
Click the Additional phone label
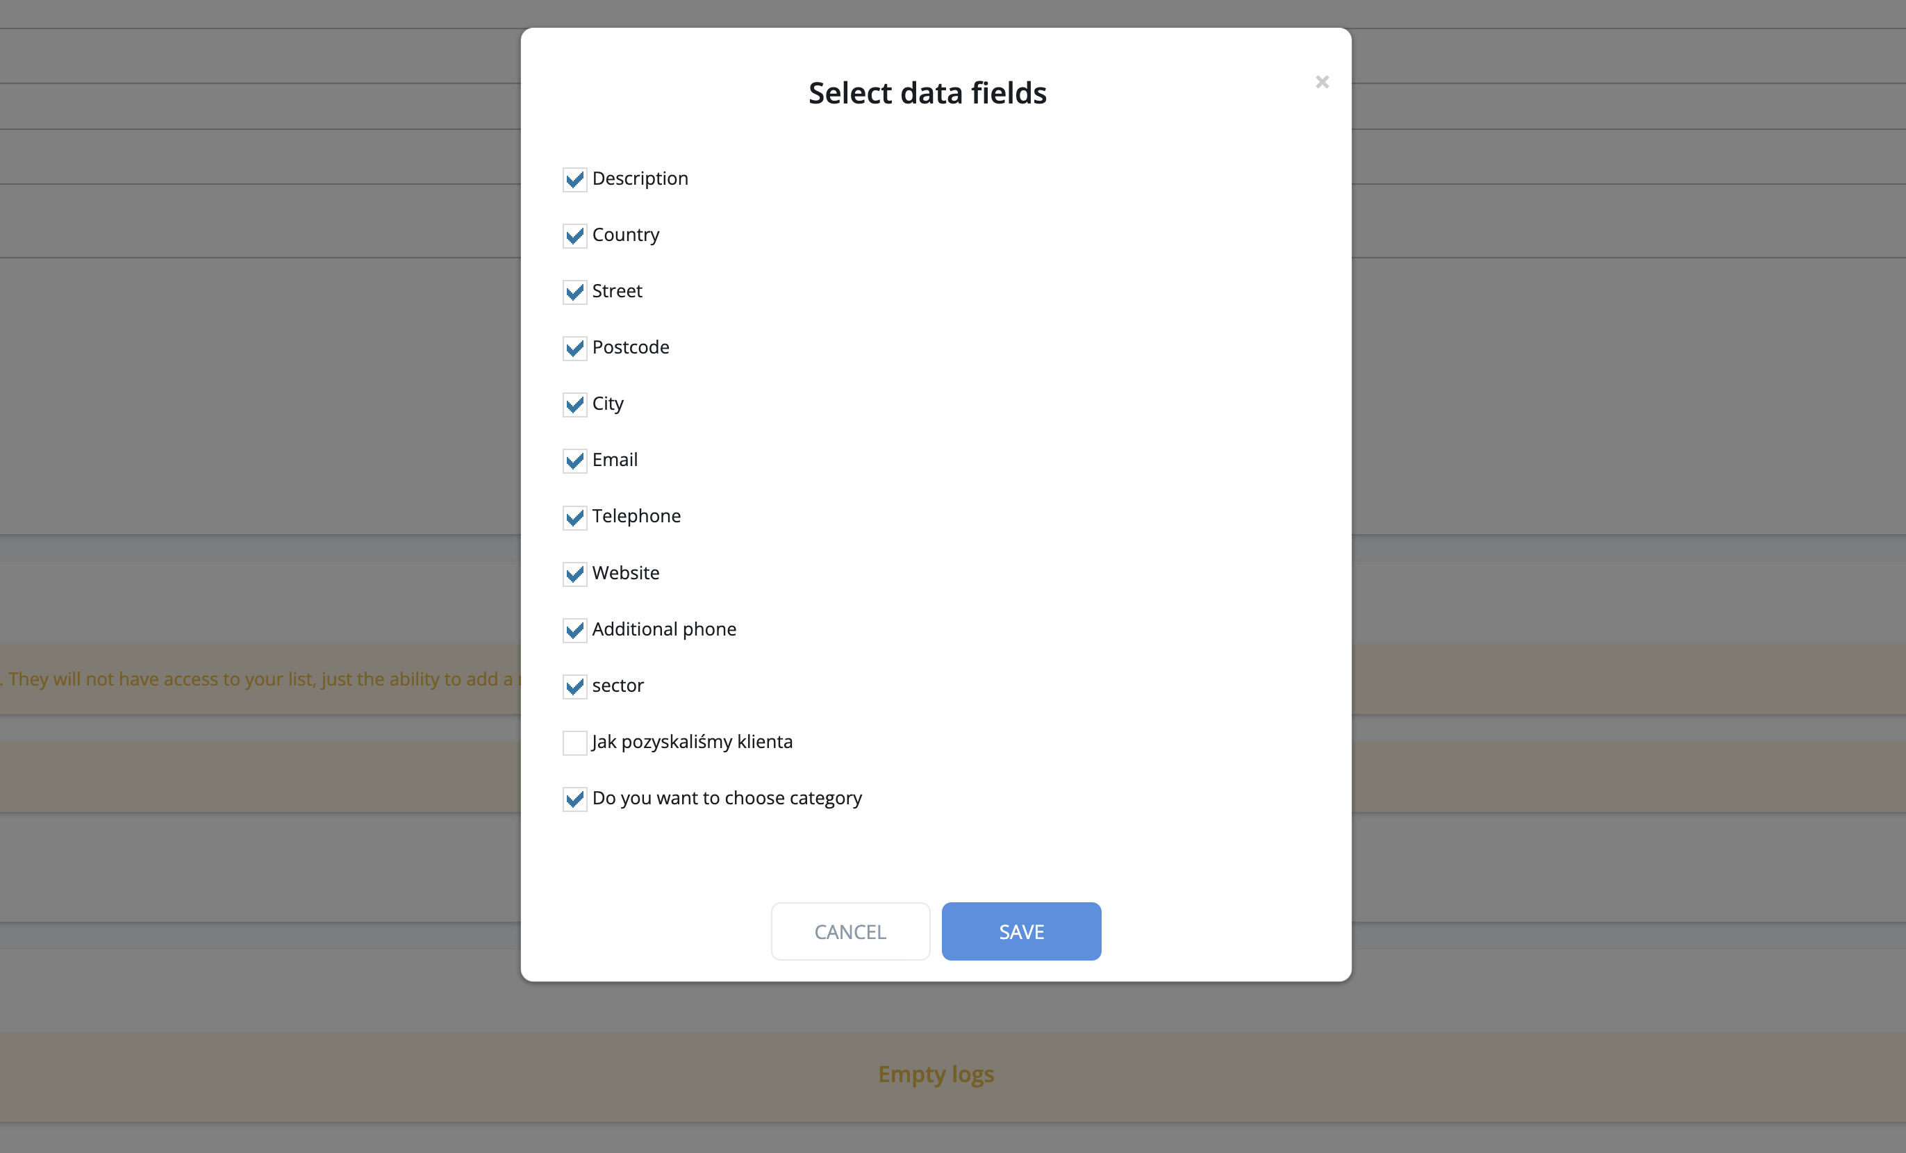pyautogui.click(x=665, y=629)
